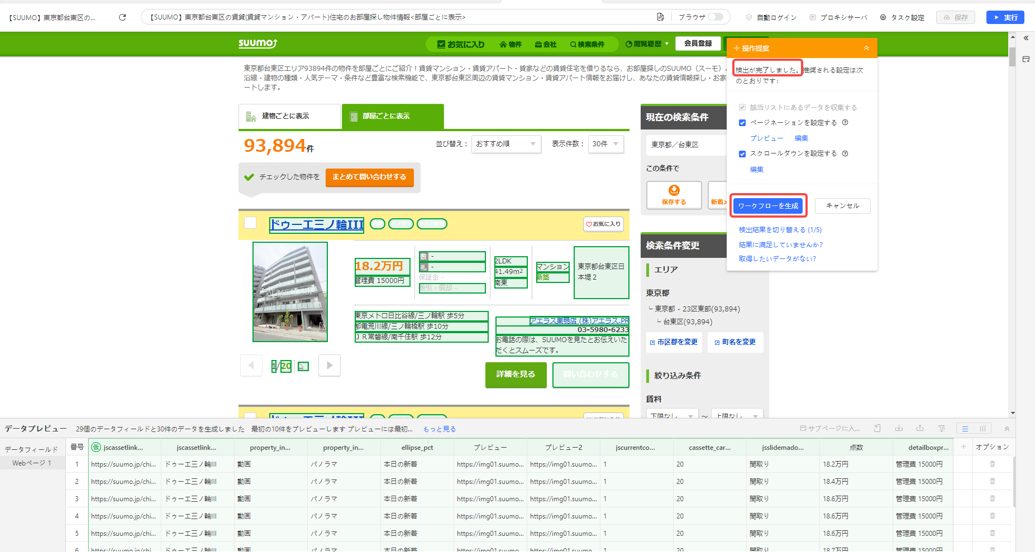The width and height of the screenshot is (1035, 552).
Task: Click the panel icon below sidebar chevron
Action: click(x=1026, y=59)
